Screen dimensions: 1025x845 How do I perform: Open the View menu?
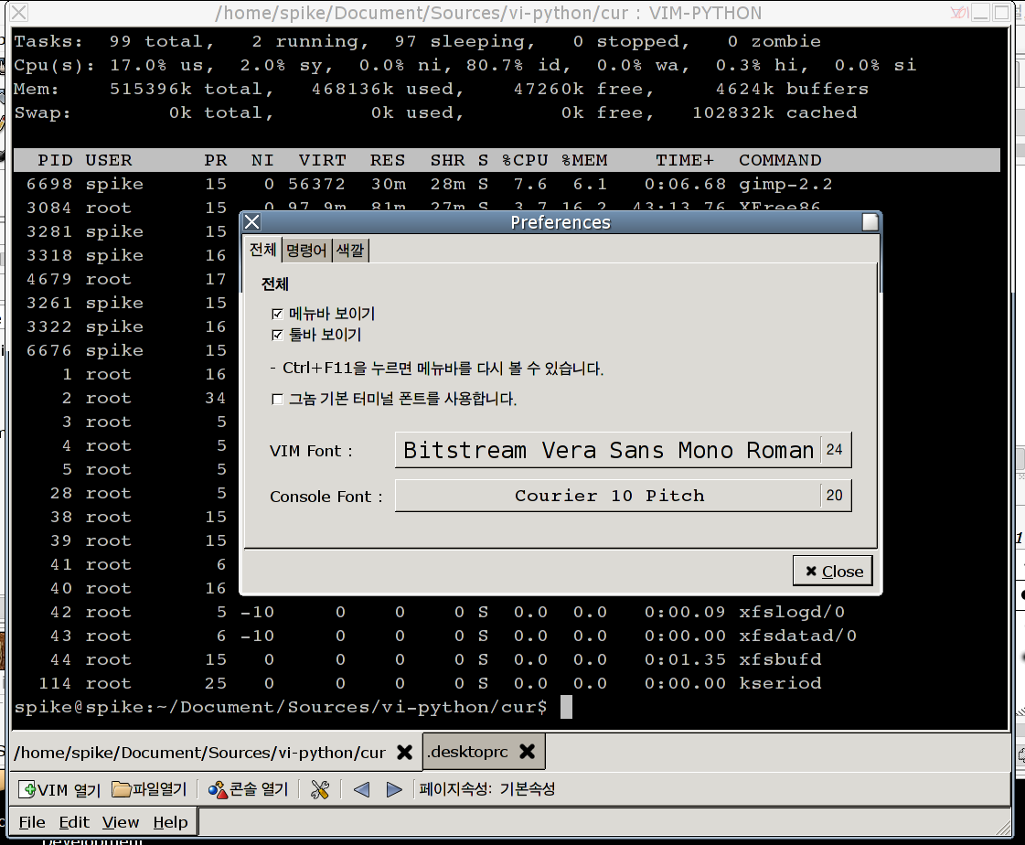tap(121, 822)
